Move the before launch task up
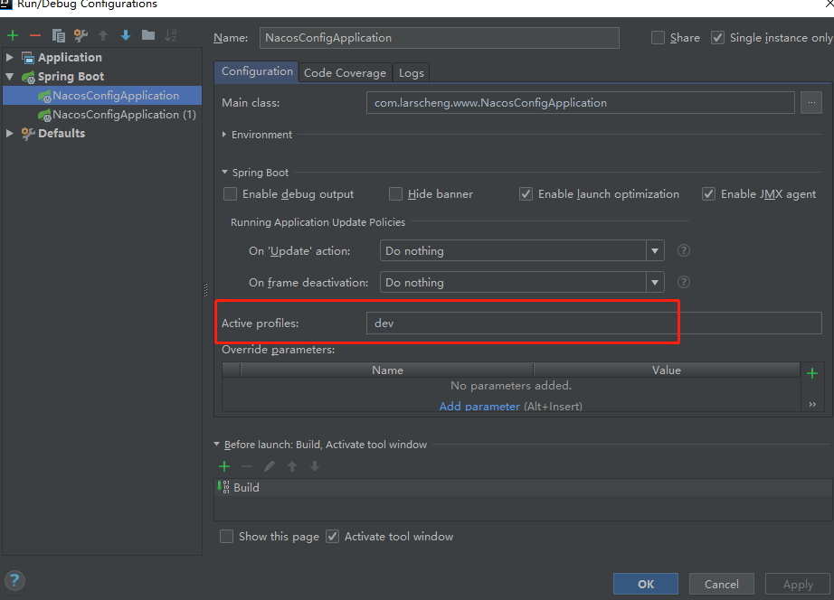 292,466
